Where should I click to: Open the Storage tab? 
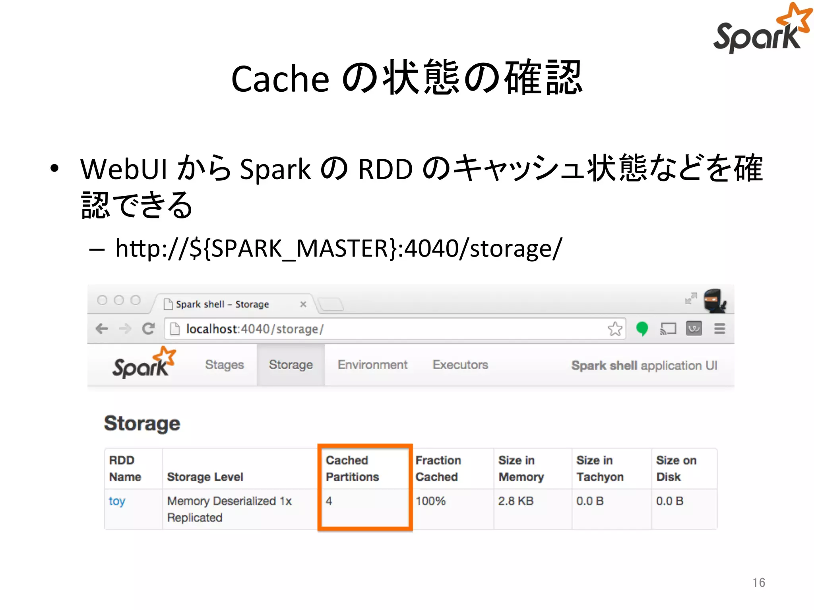(x=291, y=365)
